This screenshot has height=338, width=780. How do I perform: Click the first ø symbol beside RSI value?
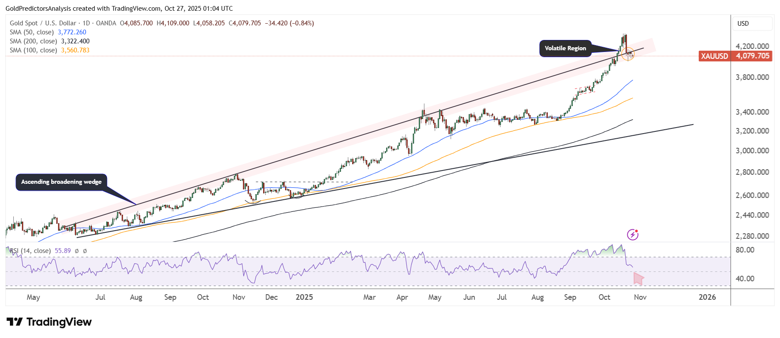click(77, 251)
